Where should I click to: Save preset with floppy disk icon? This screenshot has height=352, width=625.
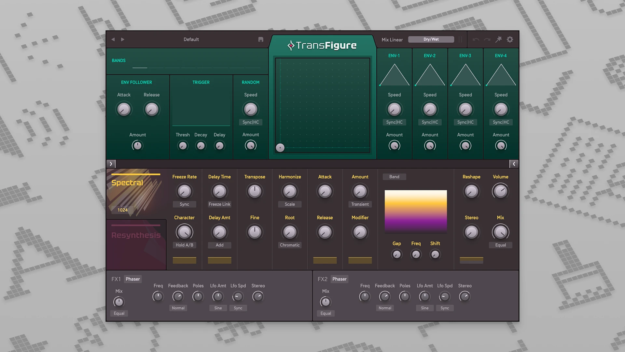pos(261,39)
